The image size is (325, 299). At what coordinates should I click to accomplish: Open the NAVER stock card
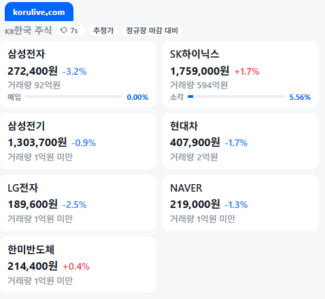[x=240, y=203]
